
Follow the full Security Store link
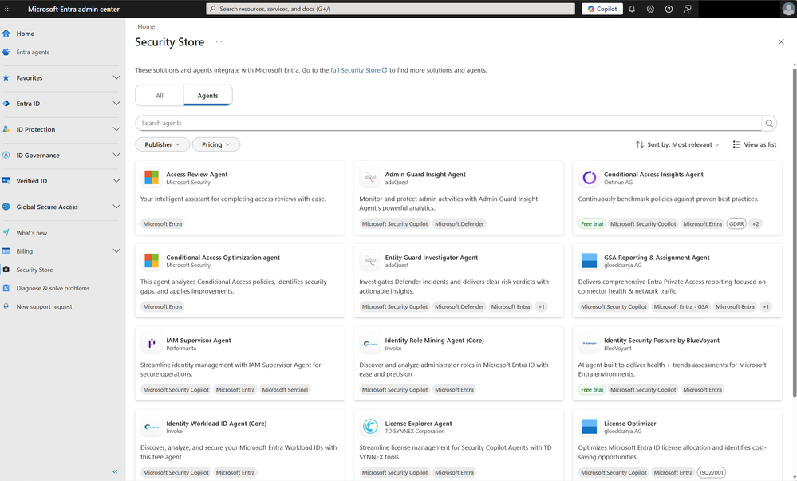pyautogui.click(x=358, y=70)
